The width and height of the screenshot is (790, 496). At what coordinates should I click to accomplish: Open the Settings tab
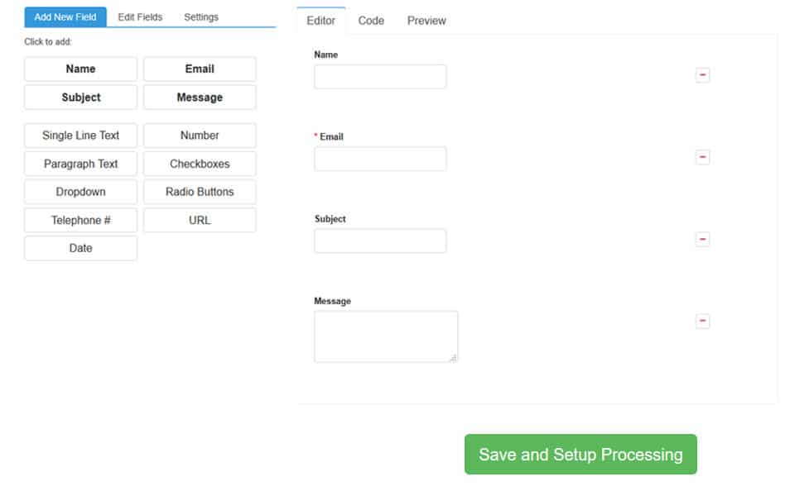pyautogui.click(x=201, y=17)
